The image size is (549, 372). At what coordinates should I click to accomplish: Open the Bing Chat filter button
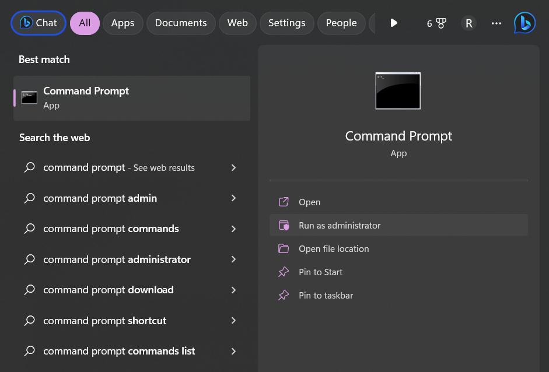point(38,23)
